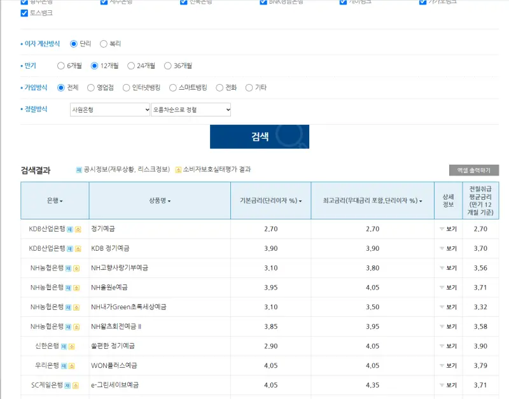Open 소 icon next to 우리은행
The image size is (509, 399).
pos(71,366)
